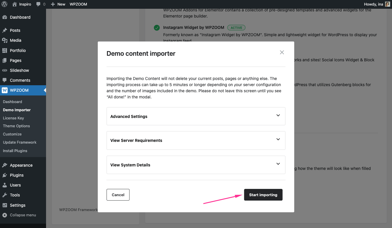Collapse the sidebar via the Collapse menu label
392x228 pixels.
23,215
